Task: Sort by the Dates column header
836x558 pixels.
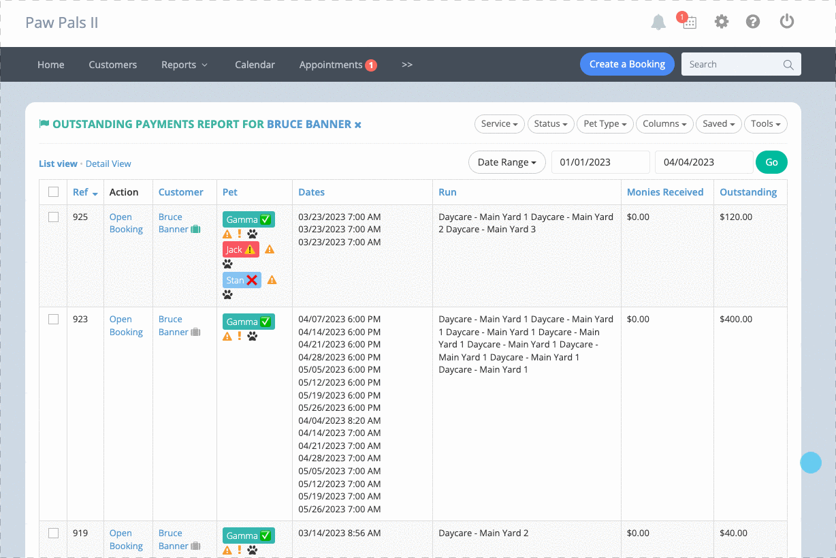Action: pyautogui.click(x=311, y=192)
